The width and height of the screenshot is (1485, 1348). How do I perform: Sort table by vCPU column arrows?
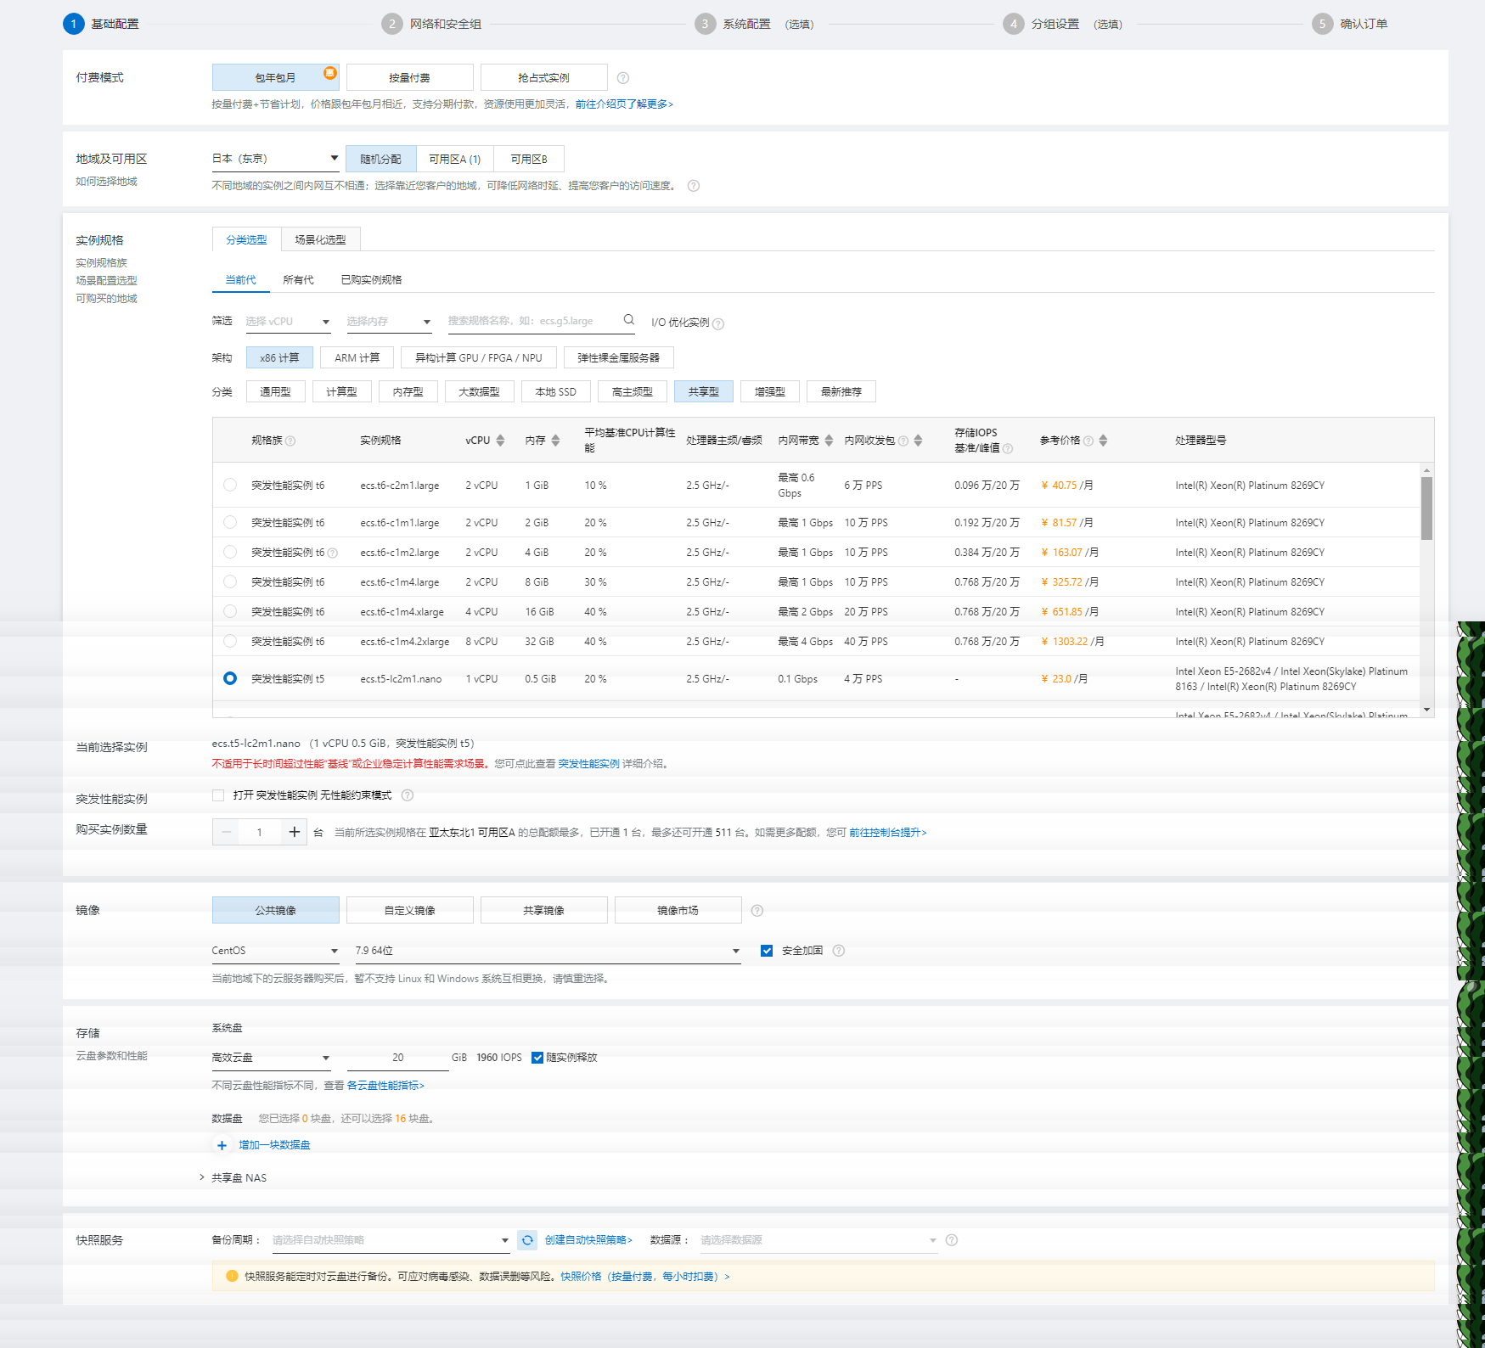(x=500, y=441)
